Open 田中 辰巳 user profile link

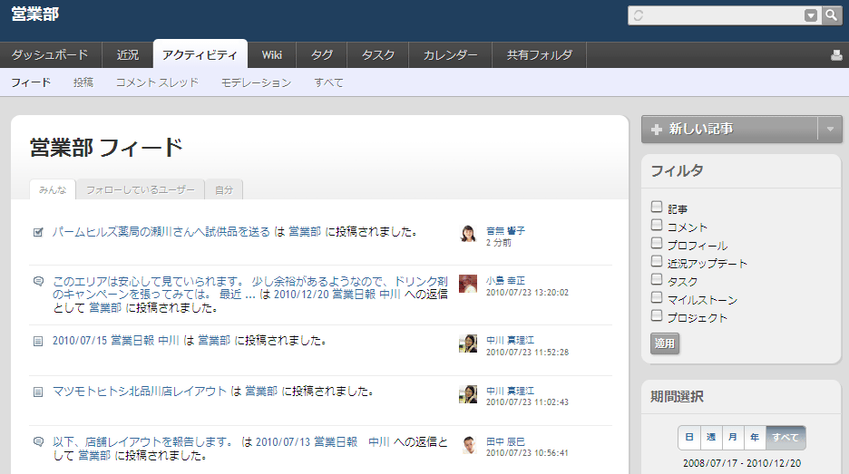pyautogui.click(x=505, y=441)
